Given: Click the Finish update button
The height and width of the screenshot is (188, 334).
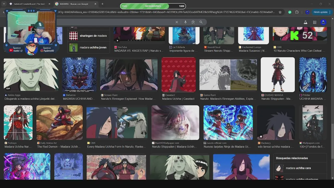Looking at the screenshot, I should click(320, 12).
